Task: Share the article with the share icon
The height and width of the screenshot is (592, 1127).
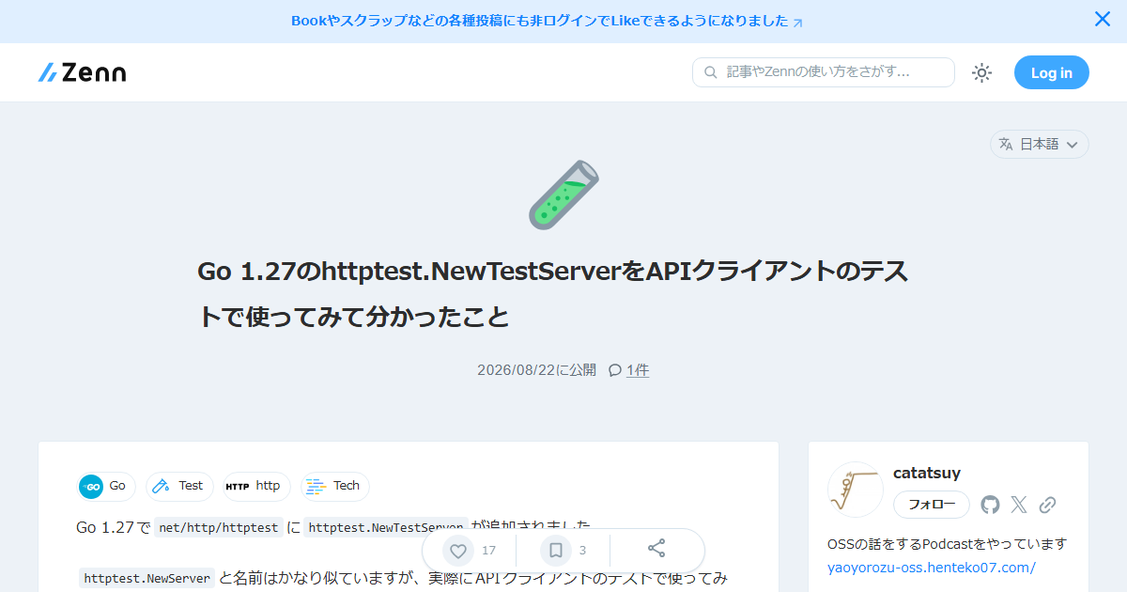Action: pyautogui.click(x=656, y=549)
